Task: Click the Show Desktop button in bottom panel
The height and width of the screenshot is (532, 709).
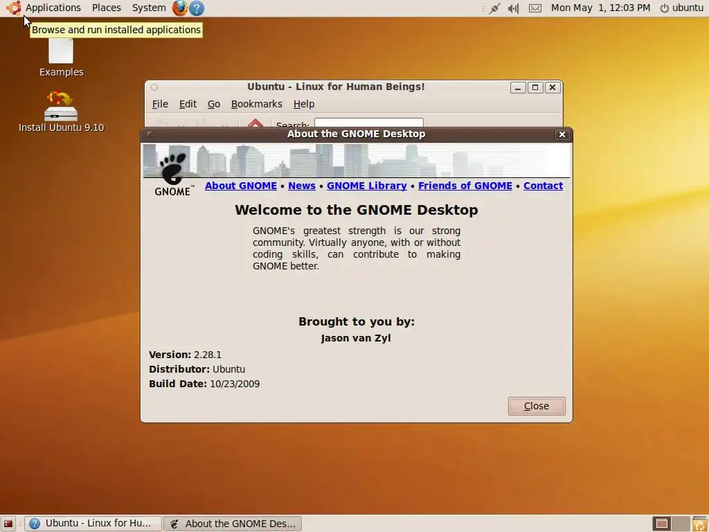Action: tap(8, 524)
